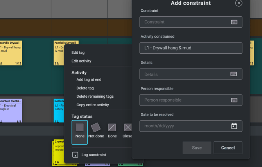Click the Activity constrained field
The image size is (262, 167).
point(191,48)
